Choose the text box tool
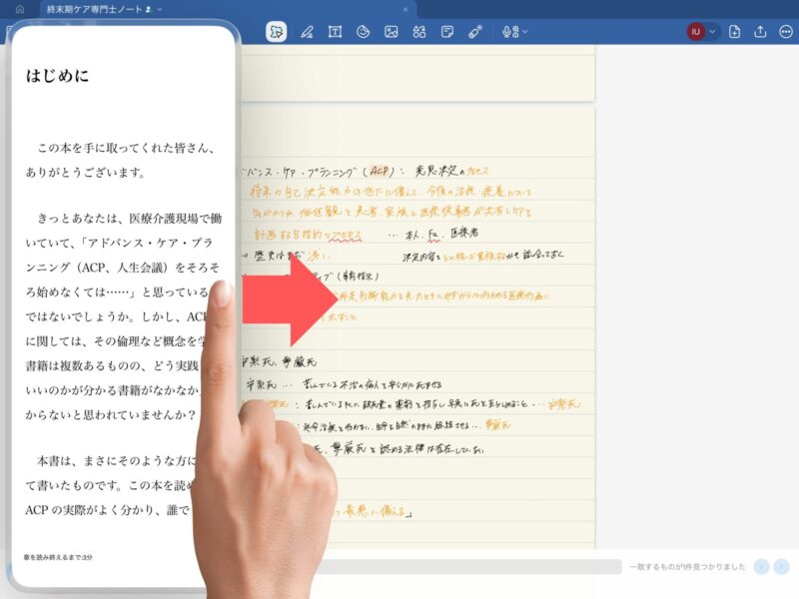799x599 pixels. (x=335, y=32)
